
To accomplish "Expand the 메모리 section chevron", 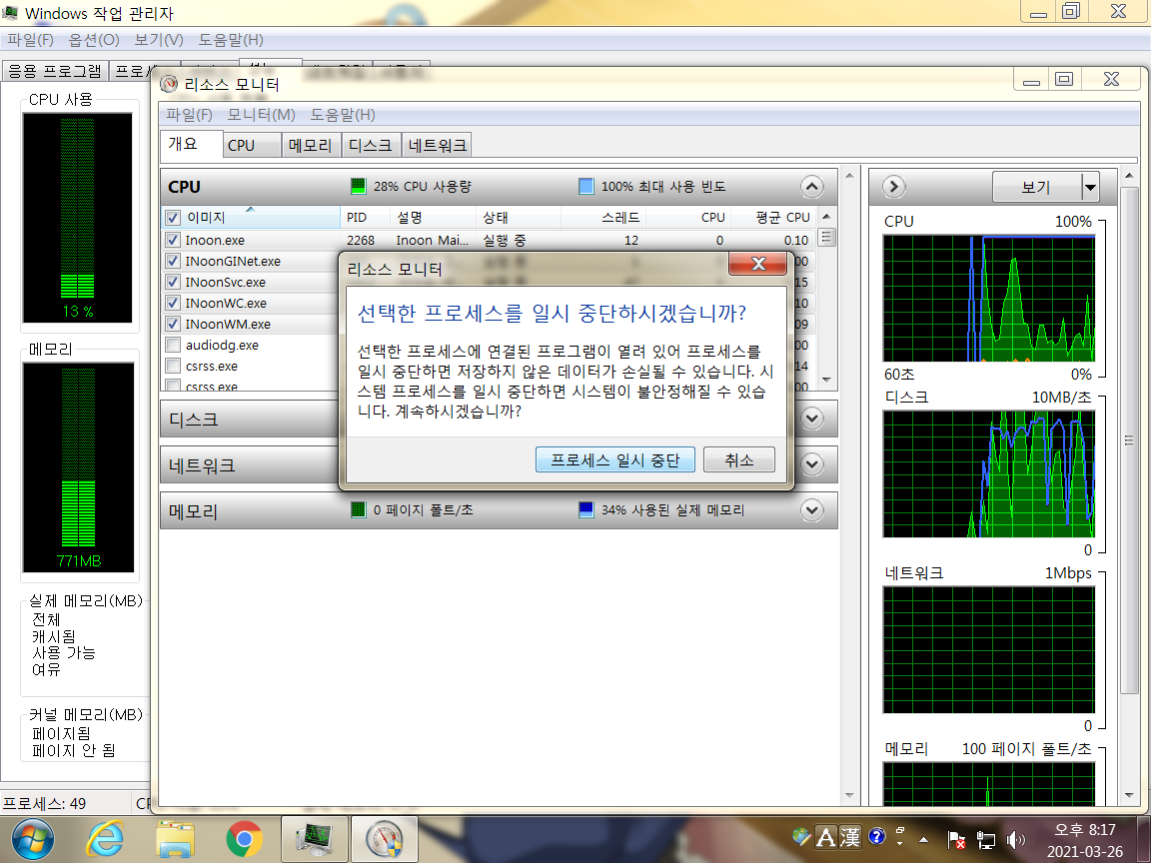I will [811, 510].
